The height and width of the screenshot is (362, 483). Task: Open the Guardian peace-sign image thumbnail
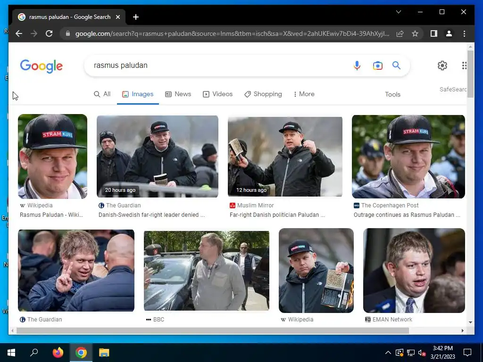tap(76, 270)
